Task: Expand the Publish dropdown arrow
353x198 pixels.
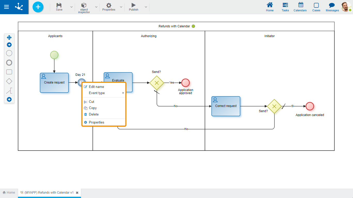Action: pyautogui.click(x=146, y=7)
